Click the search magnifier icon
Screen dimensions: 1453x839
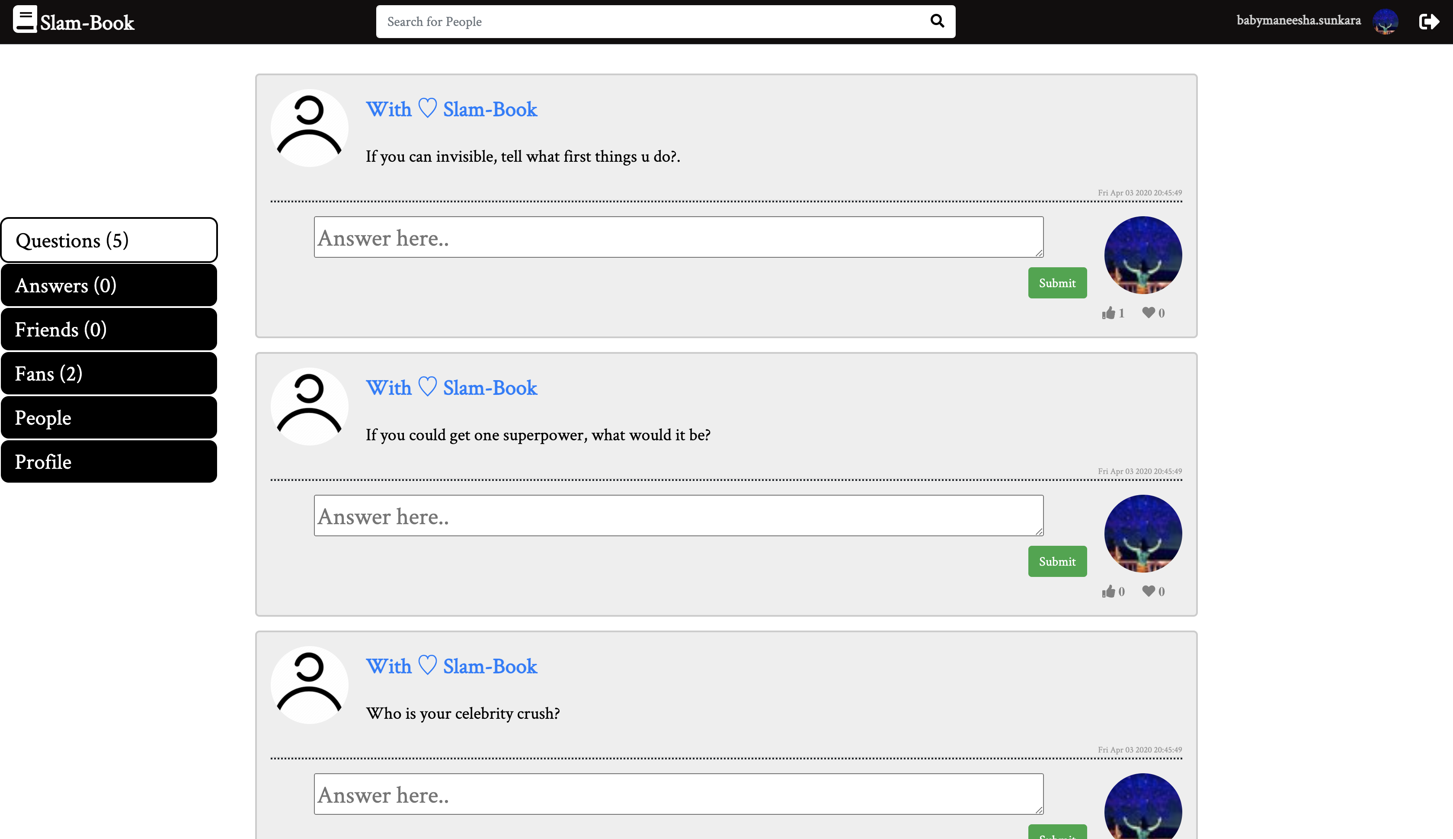click(938, 21)
